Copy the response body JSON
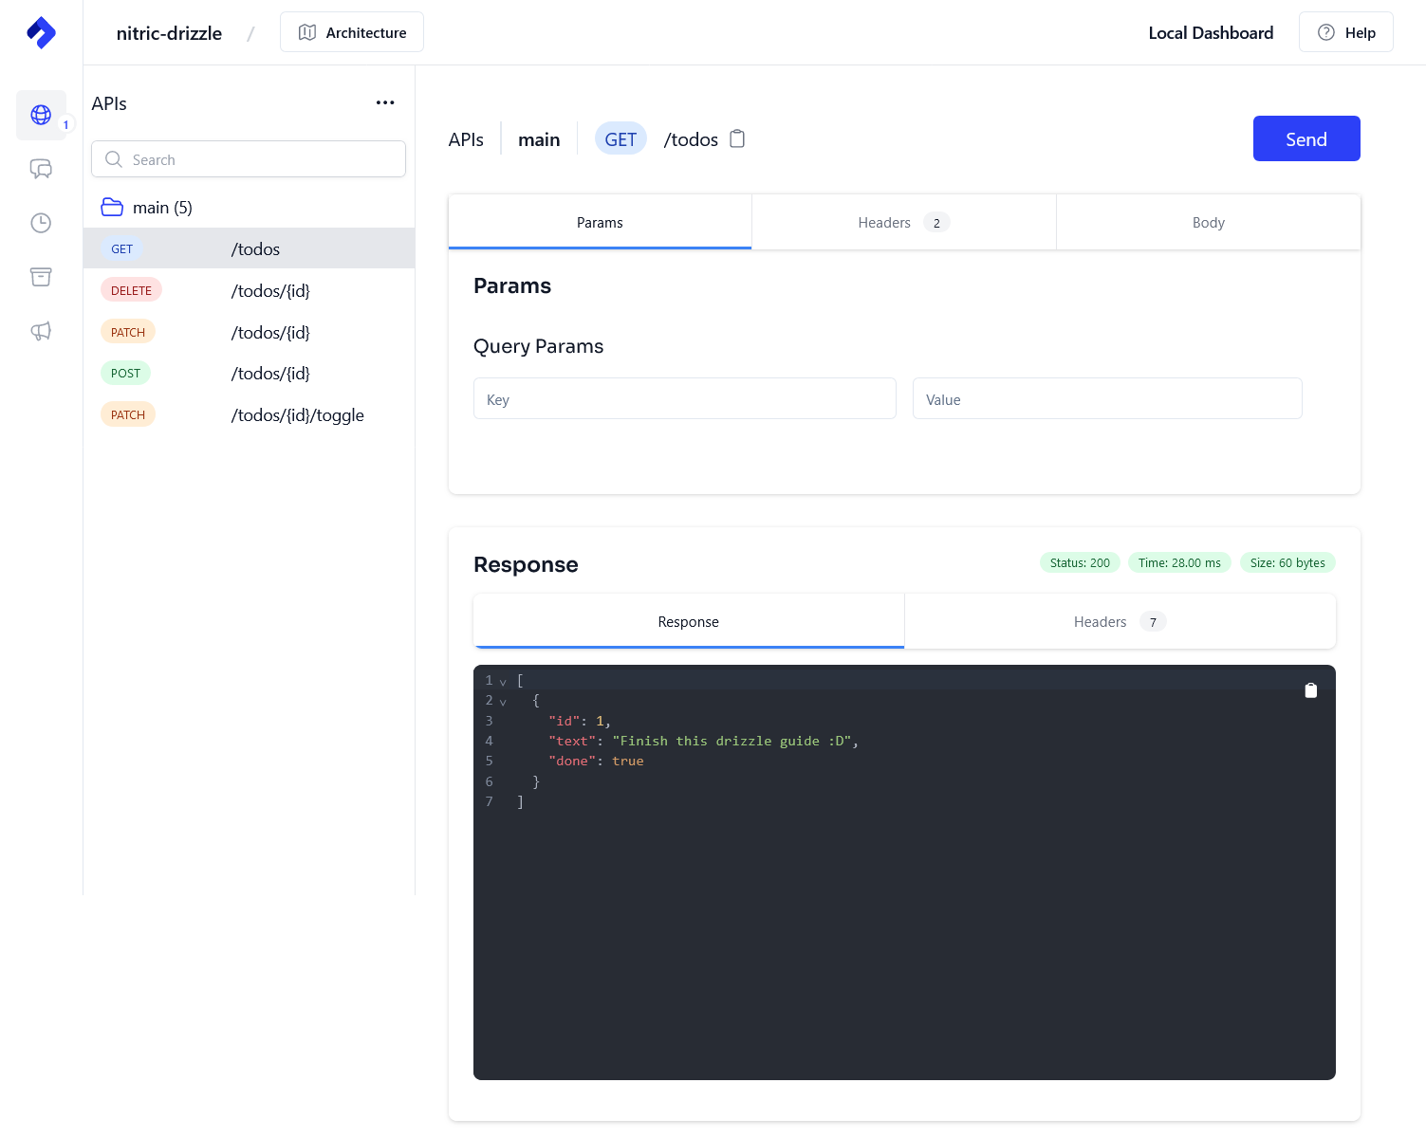Viewport: 1426px width, 1138px height. pyautogui.click(x=1311, y=690)
